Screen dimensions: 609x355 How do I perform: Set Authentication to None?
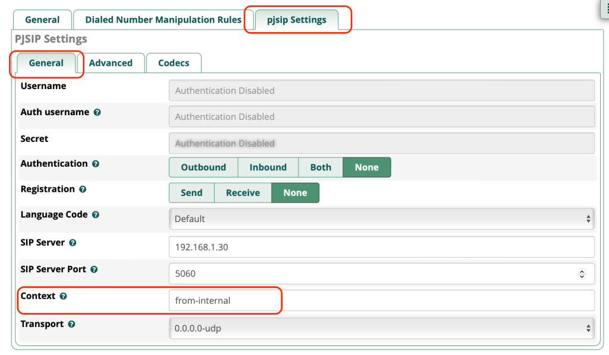tap(366, 167)
